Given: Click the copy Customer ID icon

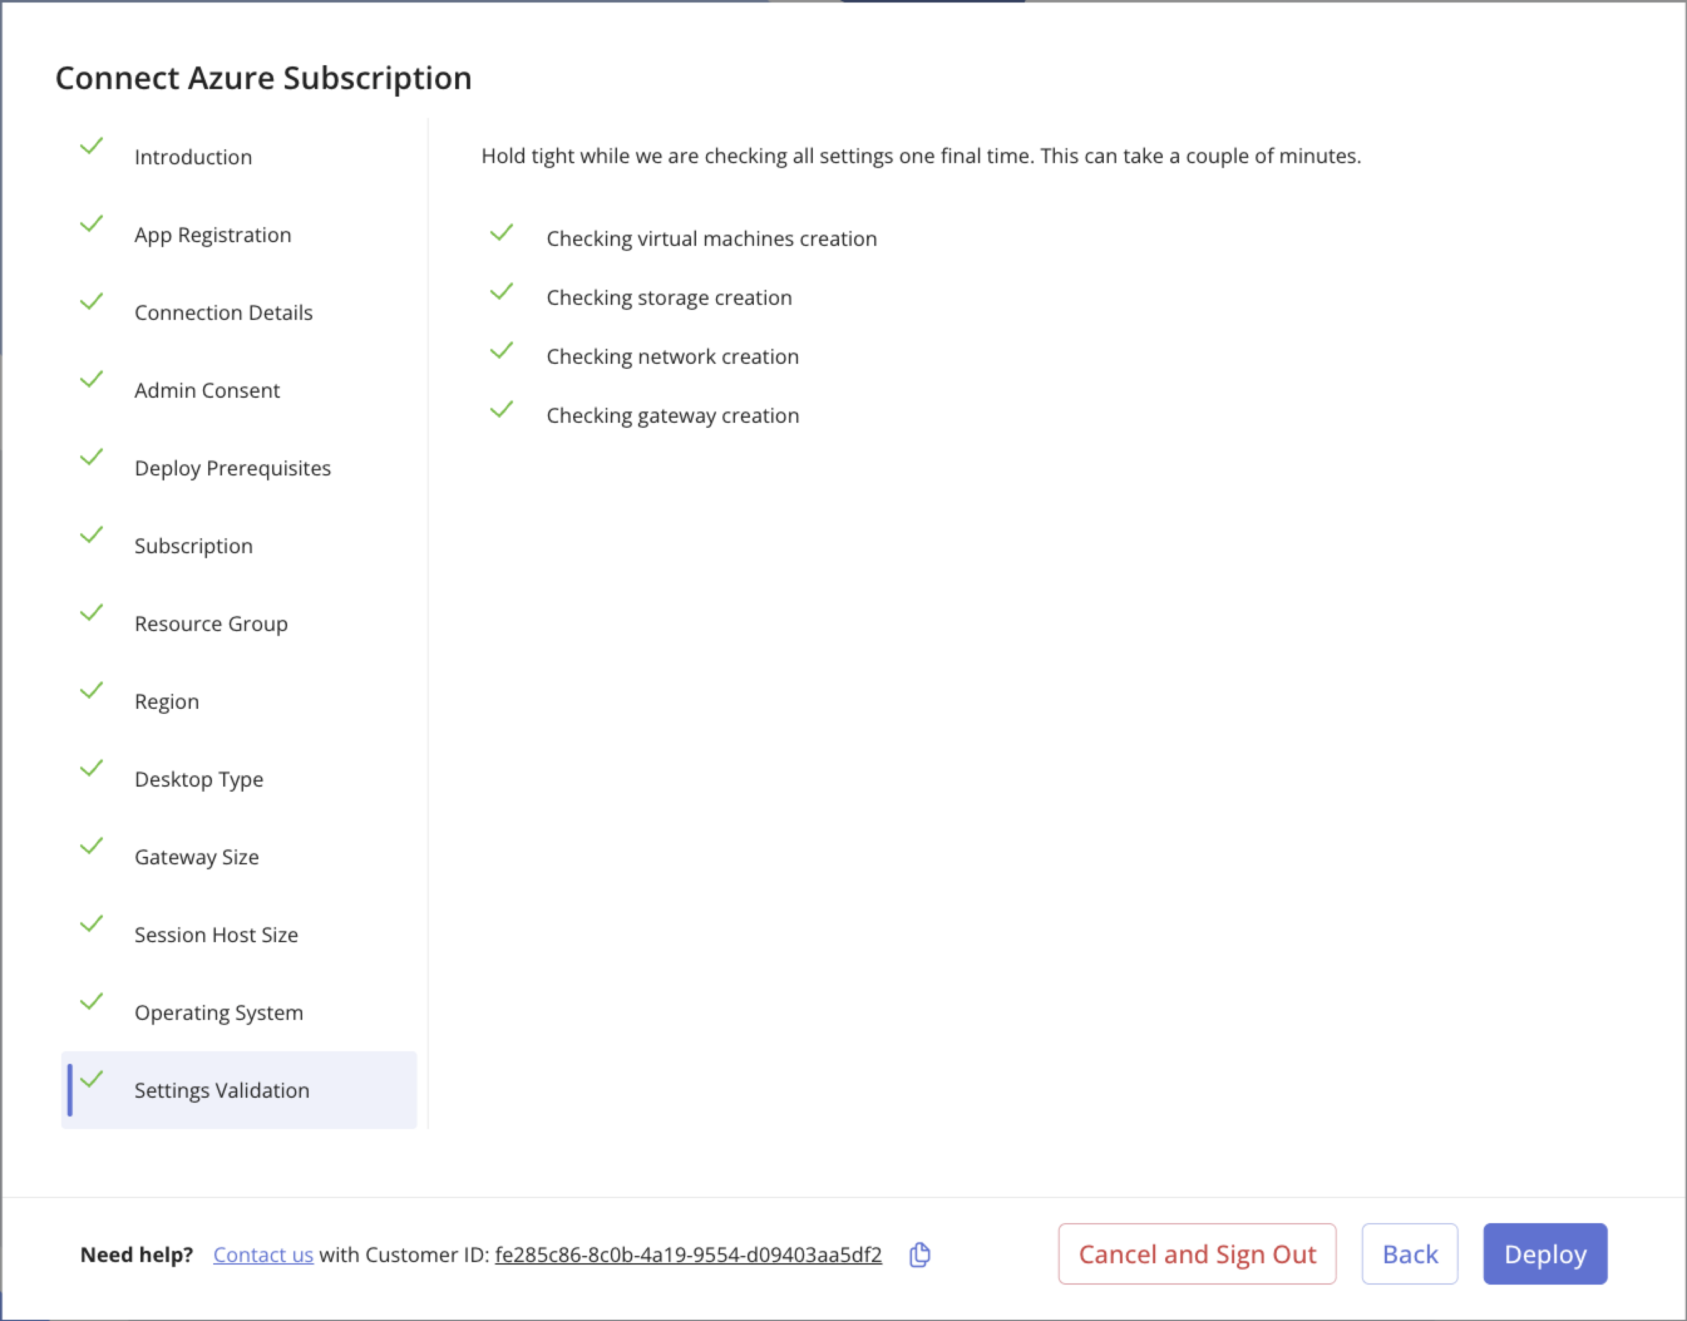Looking at the screenshot, I should (919, 1255).
